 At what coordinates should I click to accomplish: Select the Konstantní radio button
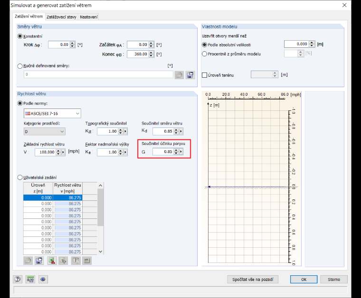pos(20,36)
